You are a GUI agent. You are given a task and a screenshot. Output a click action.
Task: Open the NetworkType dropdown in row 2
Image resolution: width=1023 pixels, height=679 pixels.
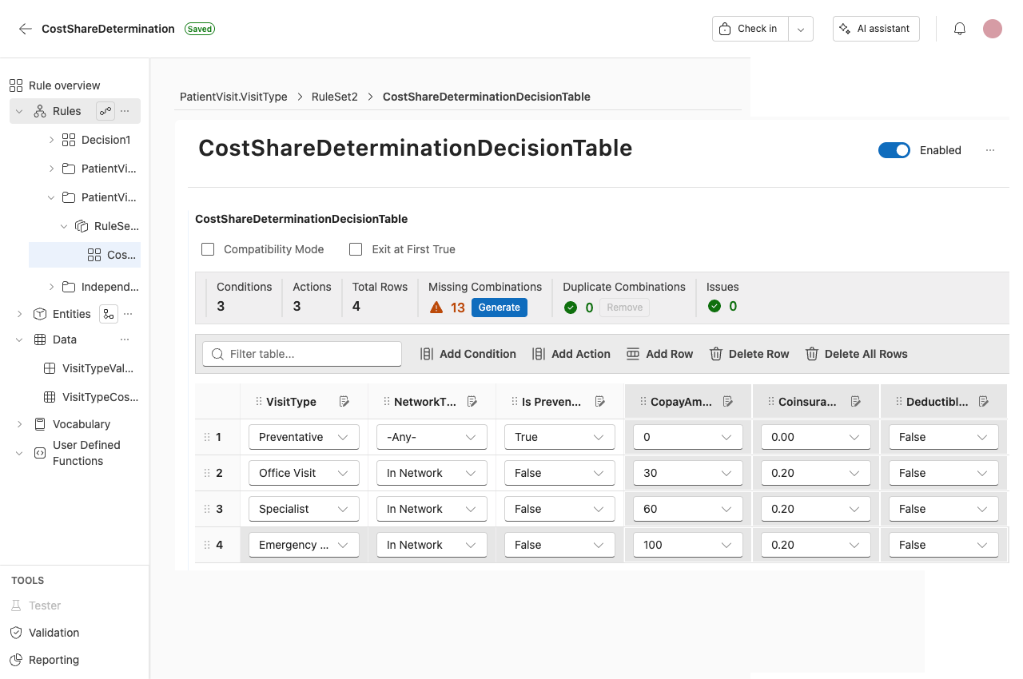pyautogui.click(x=432, y=473)
